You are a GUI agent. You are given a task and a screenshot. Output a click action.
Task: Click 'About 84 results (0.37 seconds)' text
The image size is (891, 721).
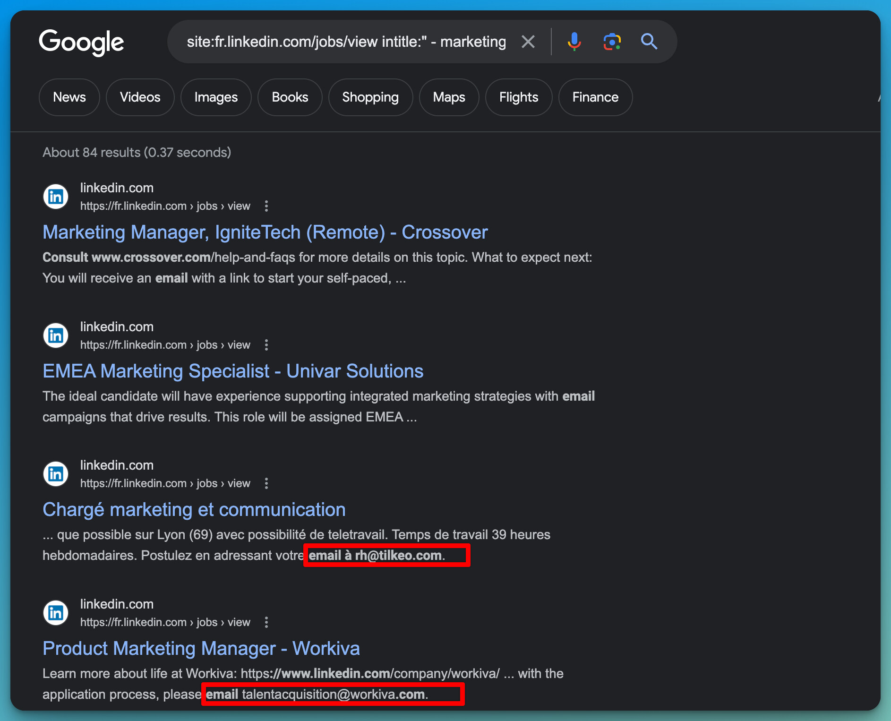137,153
